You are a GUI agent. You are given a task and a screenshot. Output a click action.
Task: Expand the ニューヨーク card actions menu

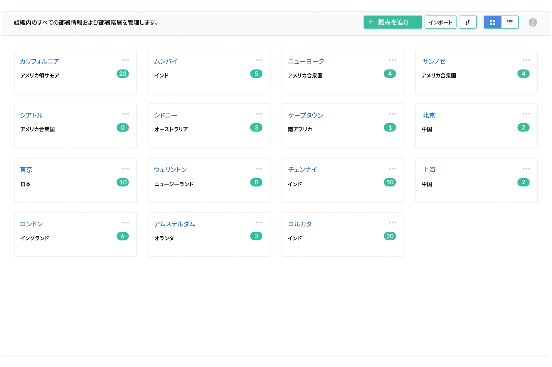tap(393, 60)
